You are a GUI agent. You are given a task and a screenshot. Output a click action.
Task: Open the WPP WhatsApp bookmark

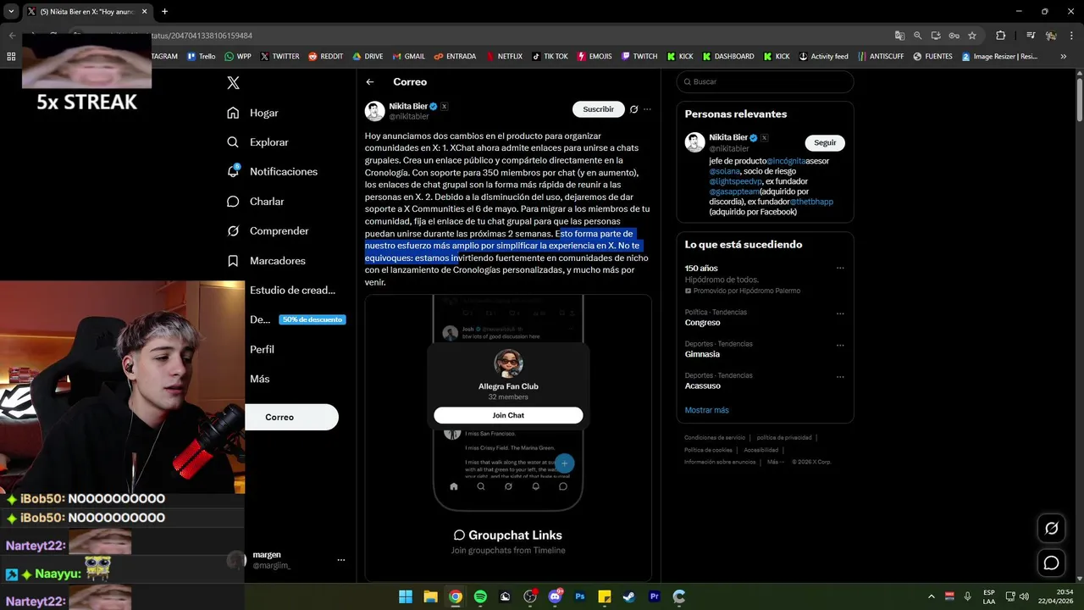tap(238, 57)
